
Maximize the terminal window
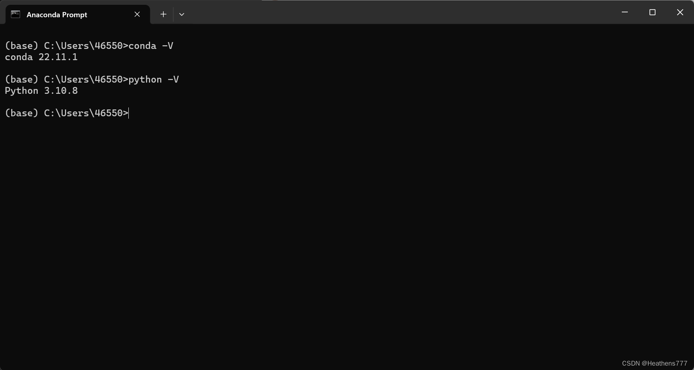point(652,12)
